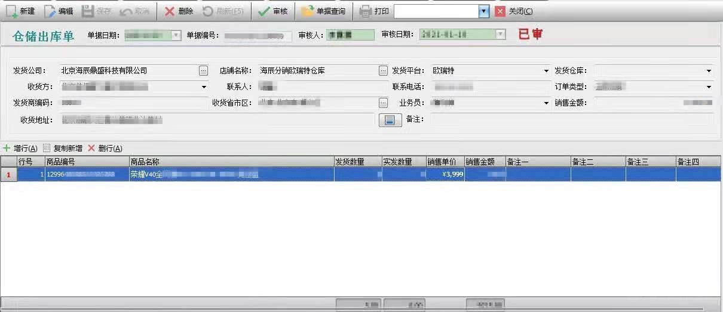Open 单据查询 document search
723x312 pixels.
[323, 11]
